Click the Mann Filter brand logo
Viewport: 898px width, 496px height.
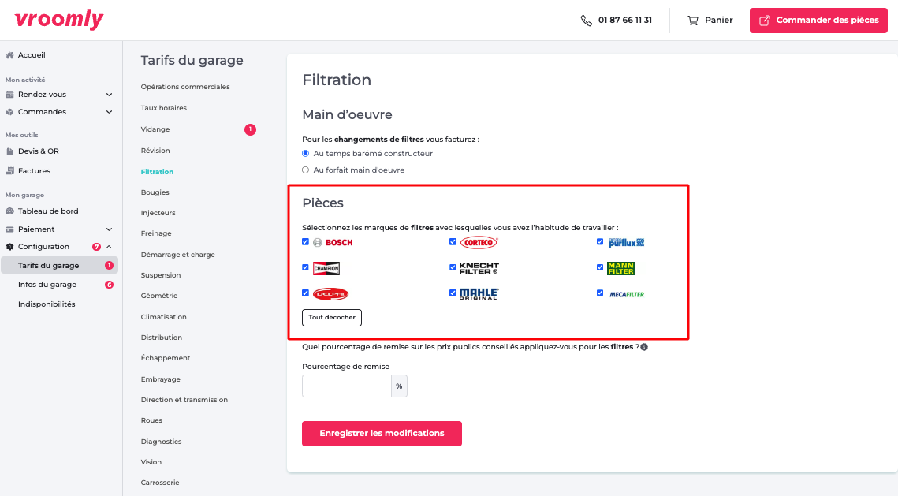coord(620,268)
